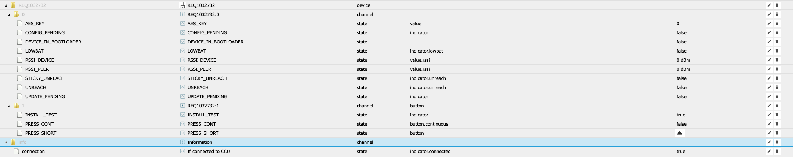Collapse channel 1 folder arrow
The height and width of the screenshot is (157, 793).
click(x=10, y=106)
